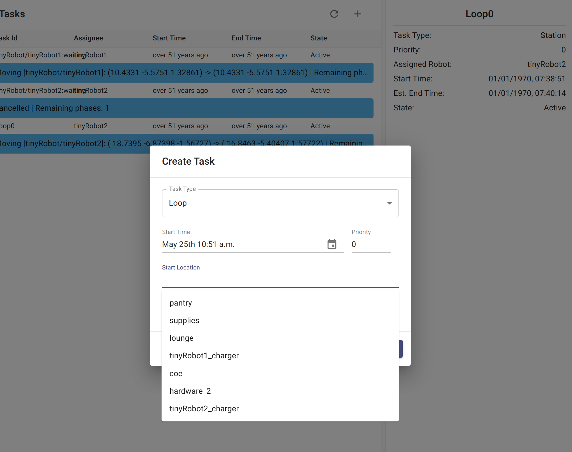Click the Start Time input field
Image resolution: width=572 pixels, height=452 pixels.
pyautogui.click(x=216, y=244)
